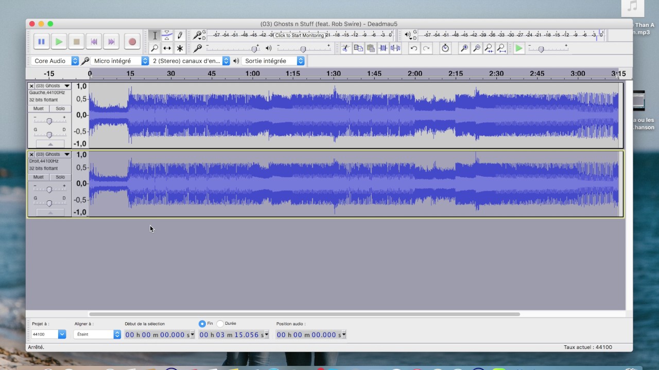Open the left (Gauche) track name menu
Viewport: 659px width, 370px height.
tap(53, 86)
